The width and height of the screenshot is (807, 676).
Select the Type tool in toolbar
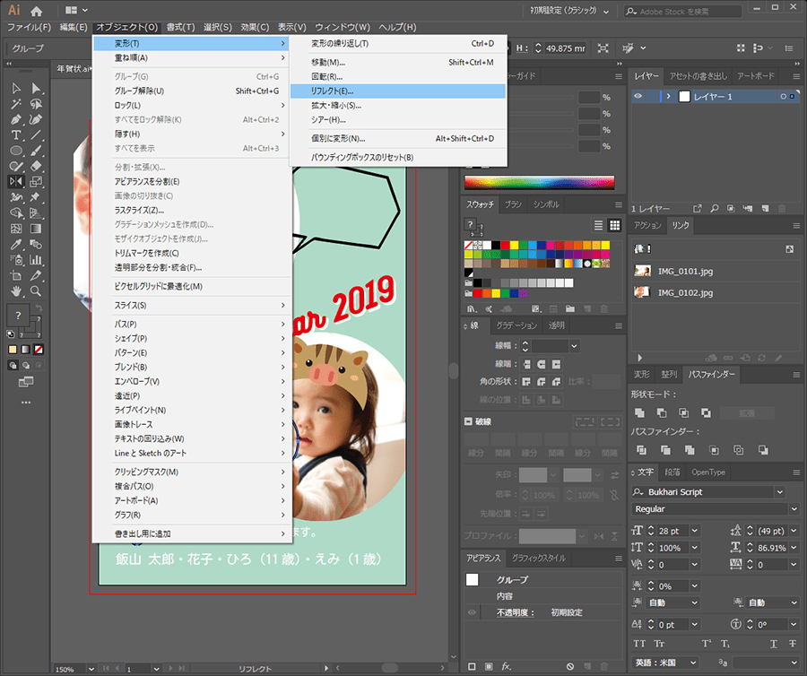click(x=16, y=134)
